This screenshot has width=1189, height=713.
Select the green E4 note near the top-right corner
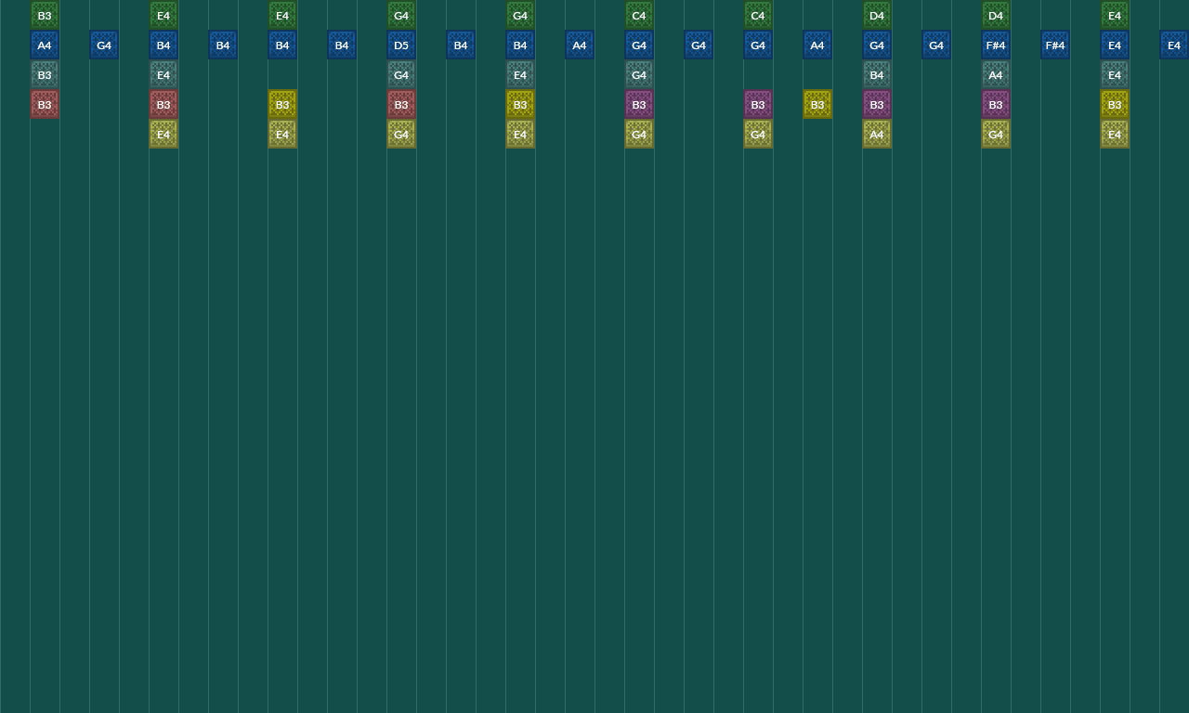(1115, 15)
